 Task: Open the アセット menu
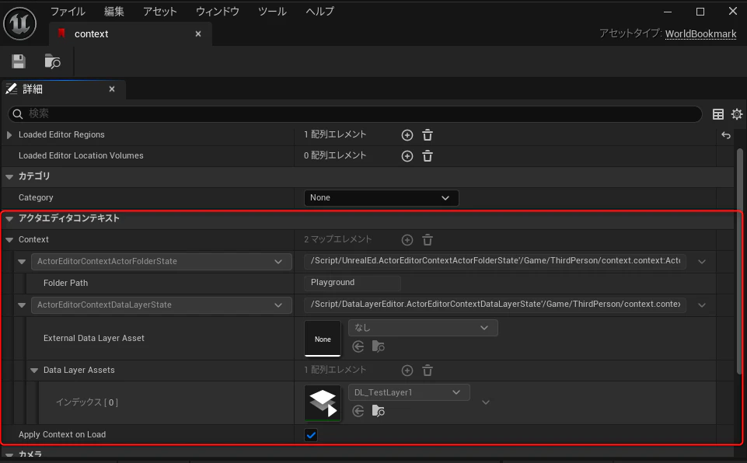[x=160, y=12]
